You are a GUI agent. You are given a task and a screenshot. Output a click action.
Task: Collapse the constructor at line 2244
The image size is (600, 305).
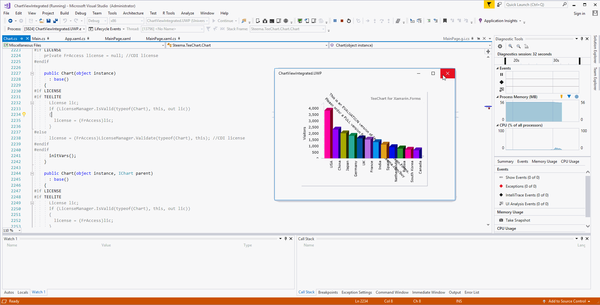pyautogui.click(x=32, y=173)
